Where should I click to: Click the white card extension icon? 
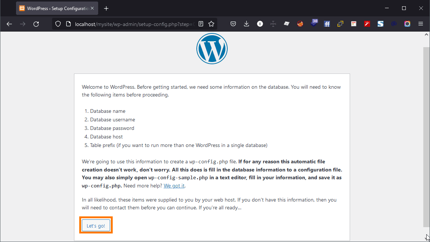pos(286,24)
